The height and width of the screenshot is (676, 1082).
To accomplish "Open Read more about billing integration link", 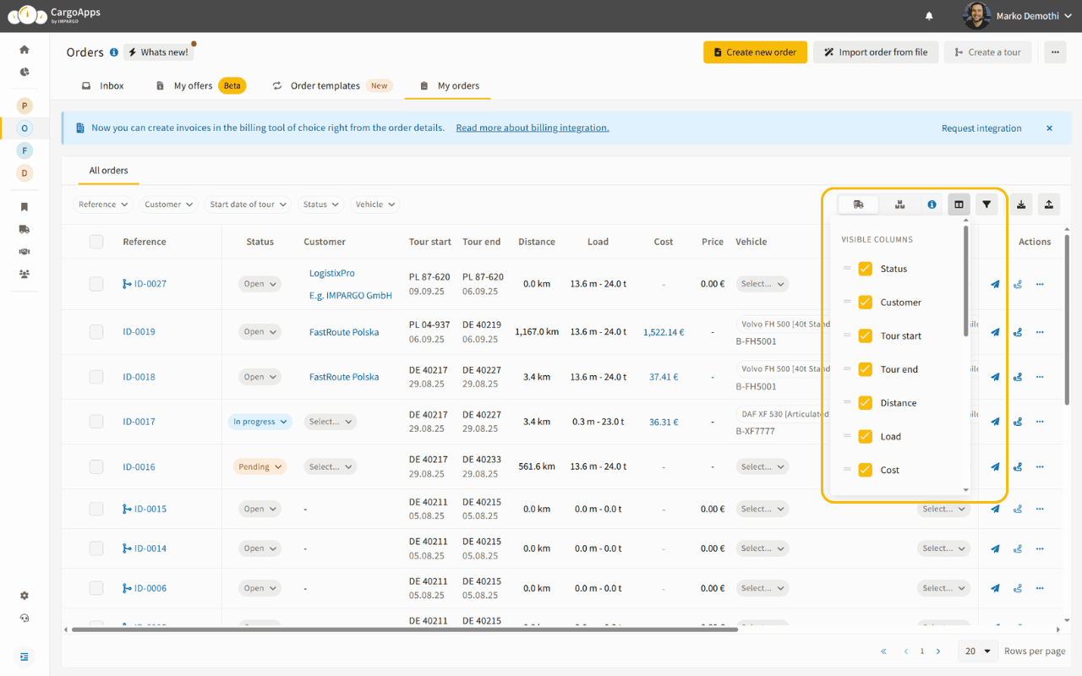I will coord(532,128).
